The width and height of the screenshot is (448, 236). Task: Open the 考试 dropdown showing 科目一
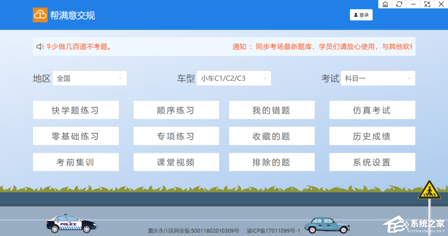click(x=378, y=78)
